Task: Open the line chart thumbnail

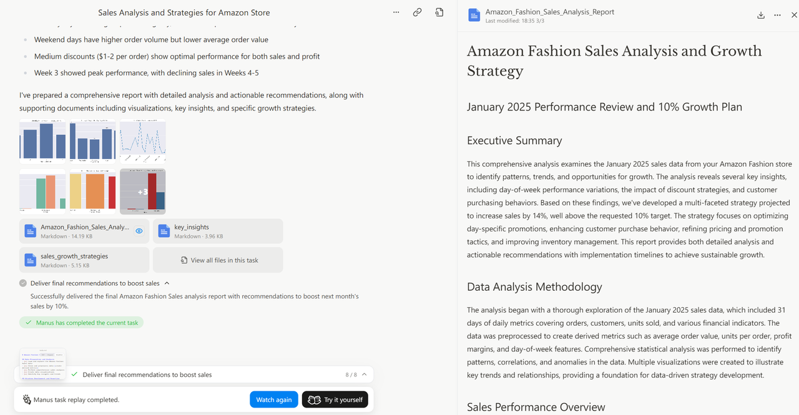Action: (143, 141)
